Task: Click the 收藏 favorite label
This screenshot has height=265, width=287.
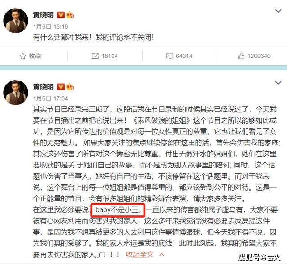Action: pyautogui.click(x=35, y=56)
